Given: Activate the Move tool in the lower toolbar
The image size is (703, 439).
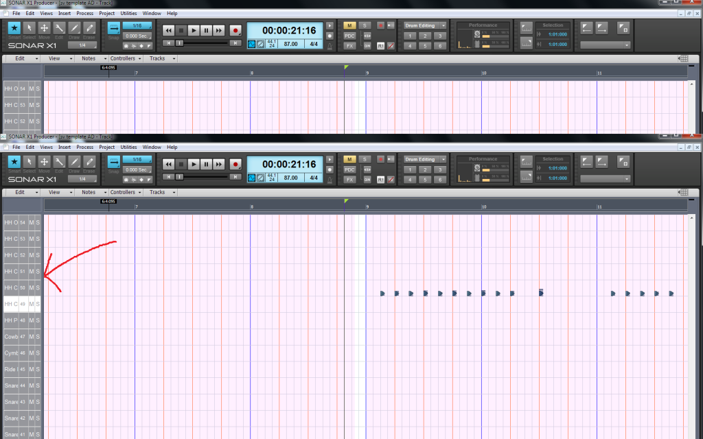Looking at the screenshot, I should point(44,163).
